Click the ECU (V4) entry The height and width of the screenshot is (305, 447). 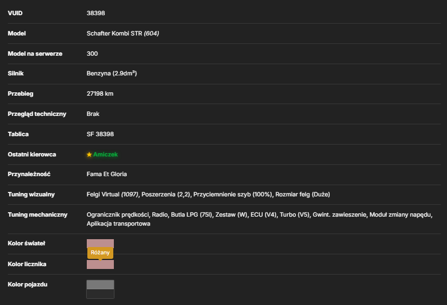pos(263,214)
